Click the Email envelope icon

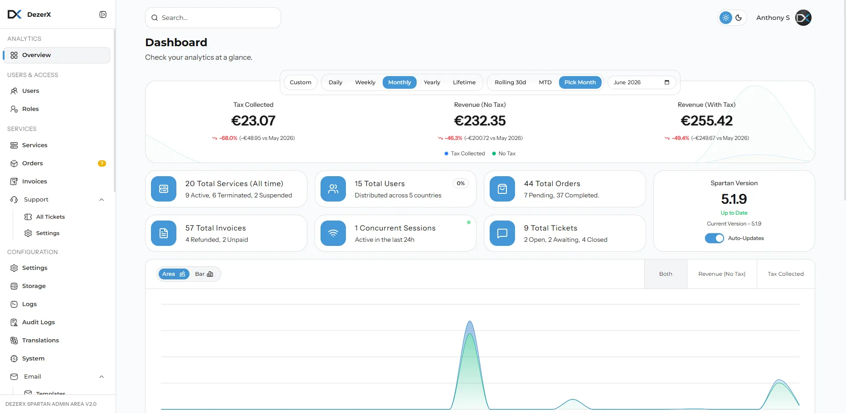14,377
